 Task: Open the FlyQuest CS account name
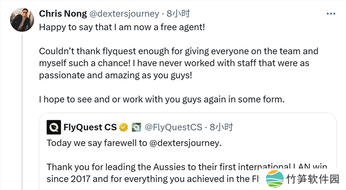(x=90, y=127)
